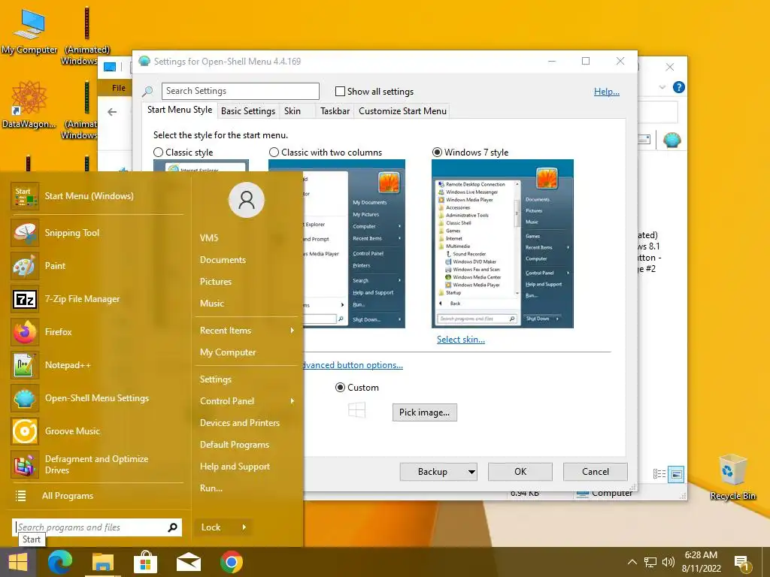Enable the Show all settings checkbox
The height and width of the screenshot is (577, 770).
tap(340, 91)
